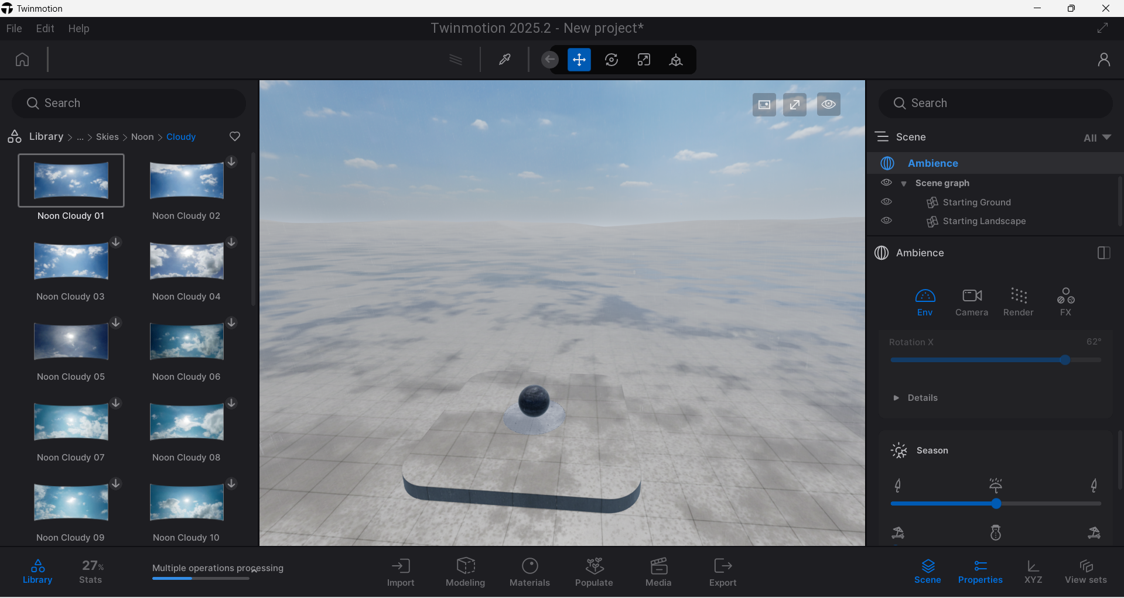Open the File menu
The height and width of the screenshot is (598, 1124).
click(x=14, y=29)
